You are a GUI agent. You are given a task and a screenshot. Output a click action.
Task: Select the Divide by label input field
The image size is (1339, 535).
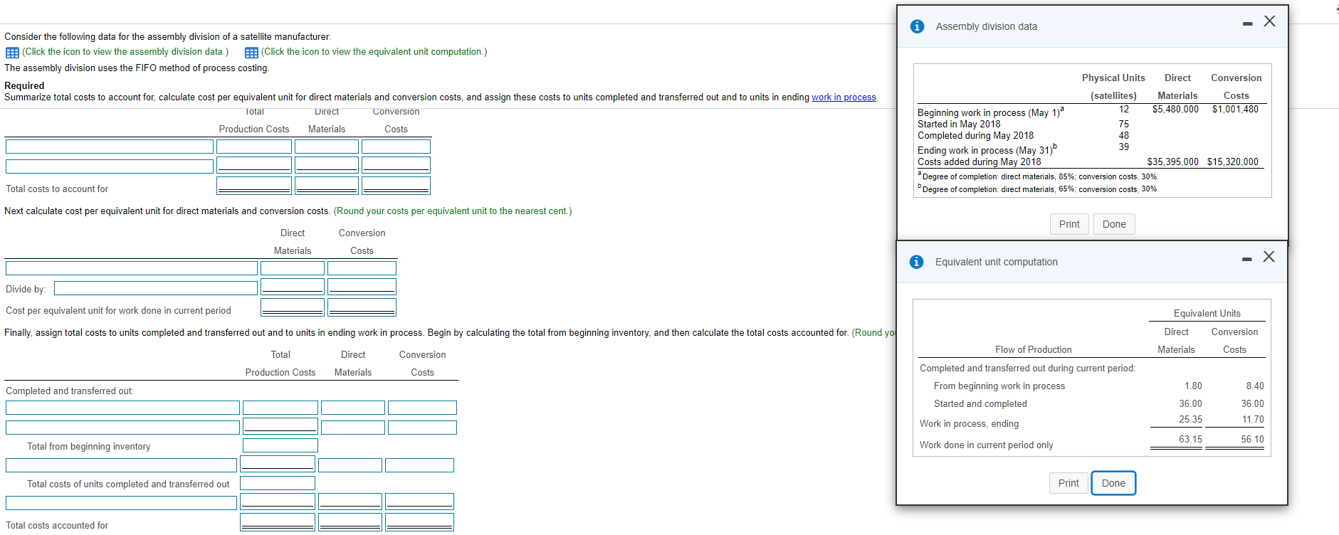156,288
